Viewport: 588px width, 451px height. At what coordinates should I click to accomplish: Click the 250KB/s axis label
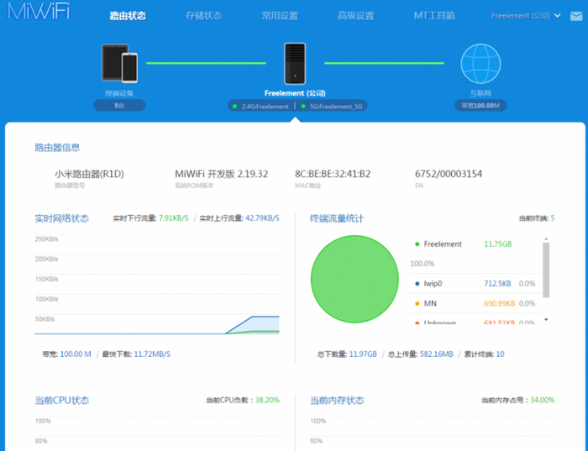[46, 239]
